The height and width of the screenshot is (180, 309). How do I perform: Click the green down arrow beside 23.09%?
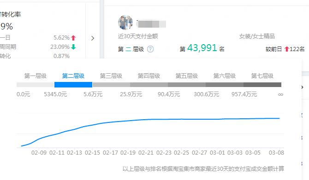(73, 47)
